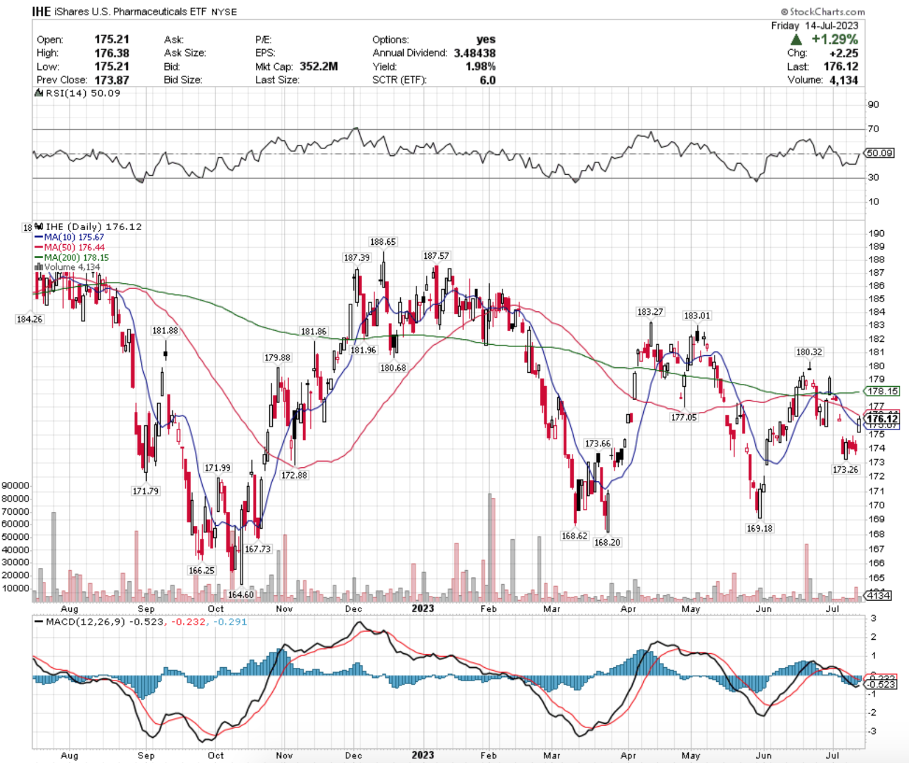Click the 171.99 price label

[x=217, y=467]
